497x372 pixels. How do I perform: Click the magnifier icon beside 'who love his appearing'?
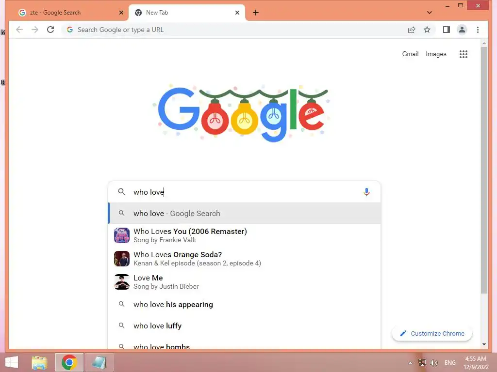point(121,304)
